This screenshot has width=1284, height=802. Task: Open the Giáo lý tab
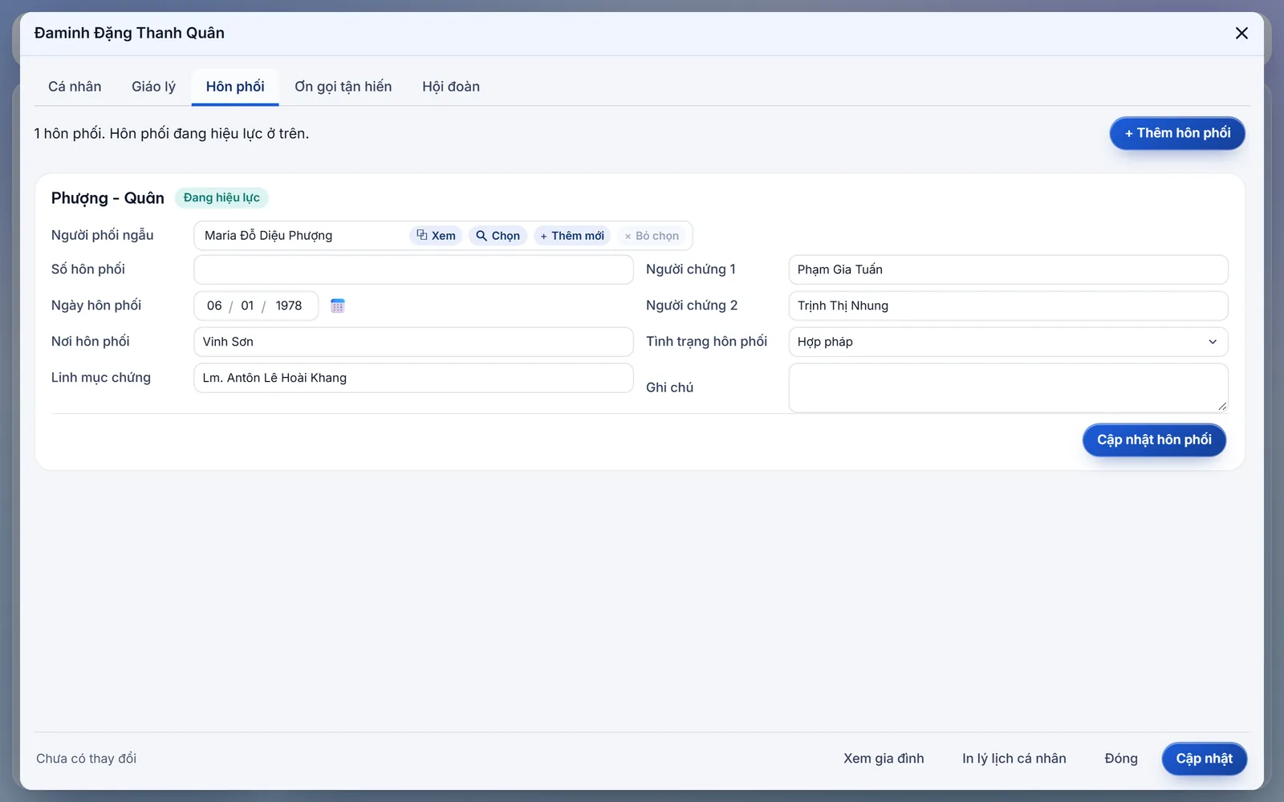point(153,87)
